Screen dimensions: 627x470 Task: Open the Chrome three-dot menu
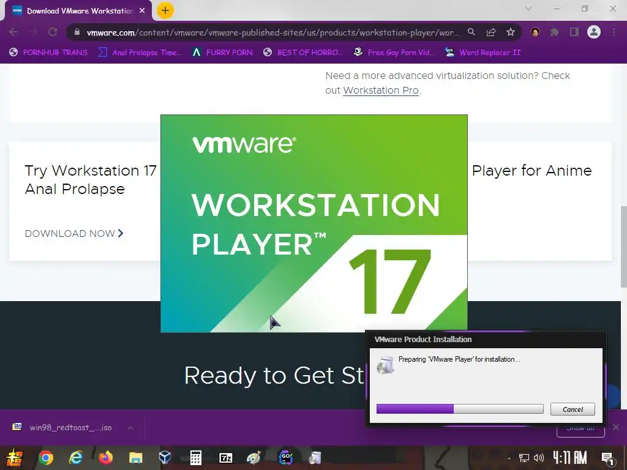614,32
